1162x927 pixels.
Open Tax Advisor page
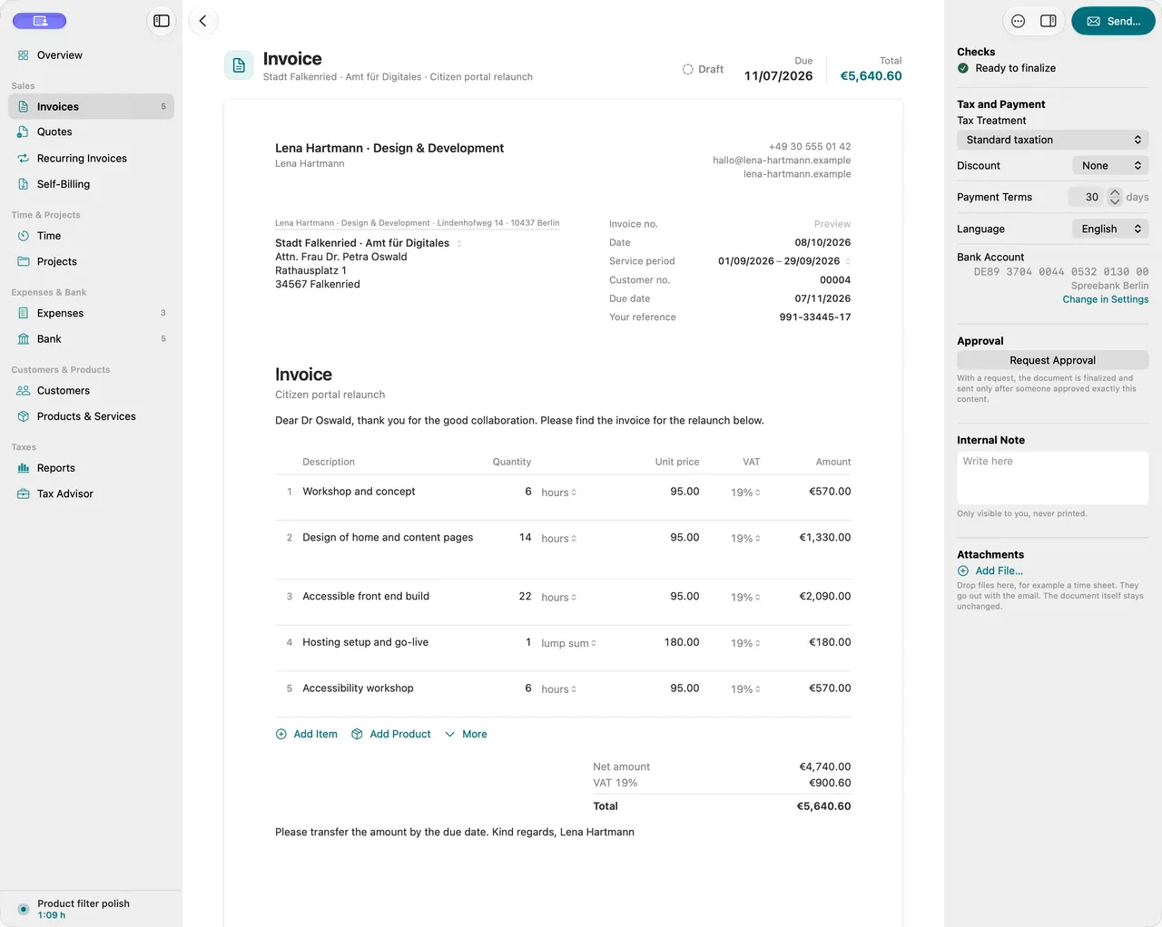point(91,493)
